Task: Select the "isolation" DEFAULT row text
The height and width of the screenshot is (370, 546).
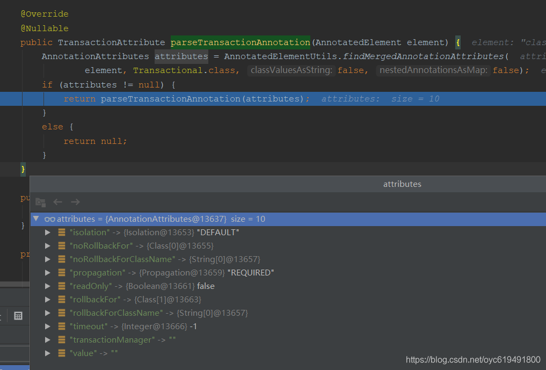Action: coord(154,233)
